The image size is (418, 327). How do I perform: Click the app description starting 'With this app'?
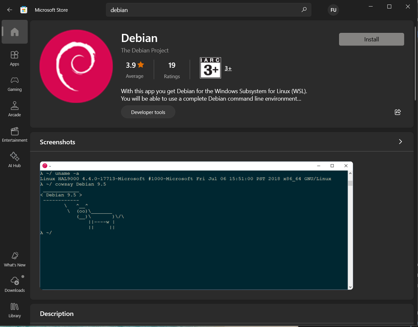click(214, 95)
